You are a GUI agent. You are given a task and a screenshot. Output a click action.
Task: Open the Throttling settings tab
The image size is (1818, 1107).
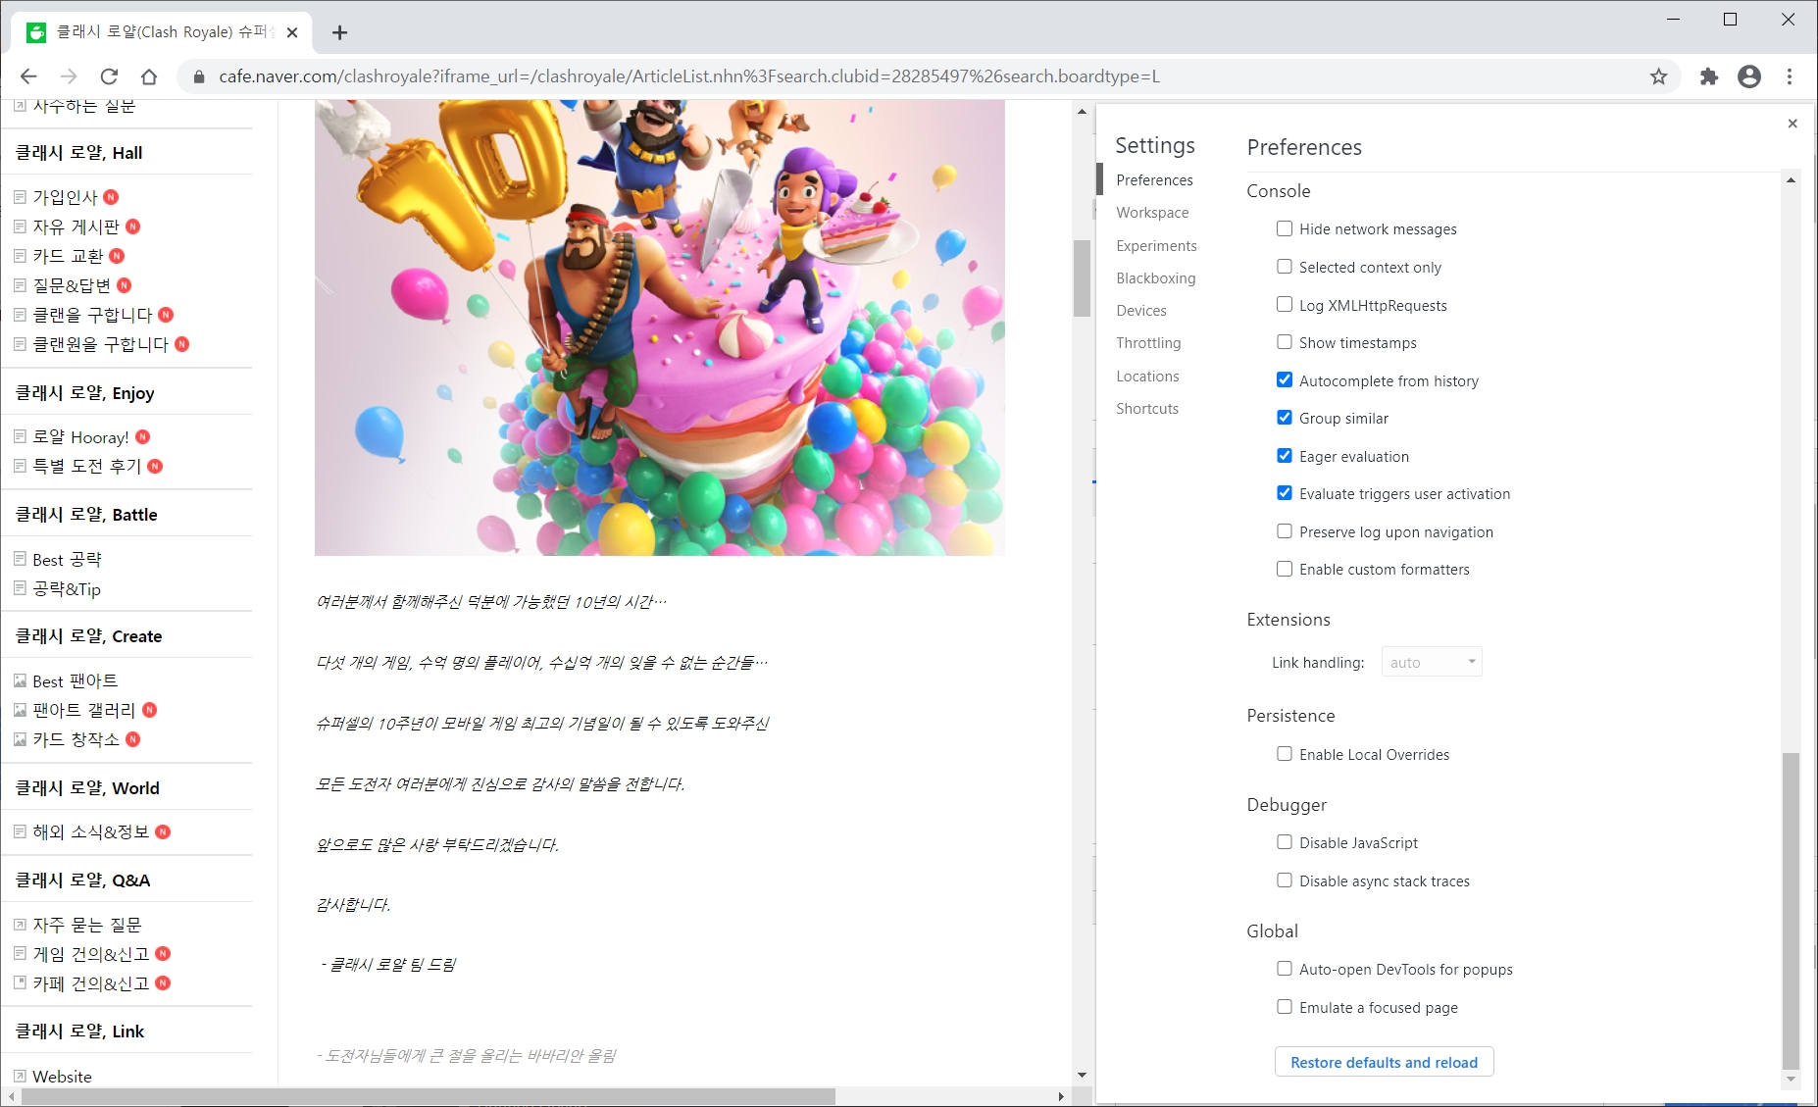click(x=1148, y=343)
